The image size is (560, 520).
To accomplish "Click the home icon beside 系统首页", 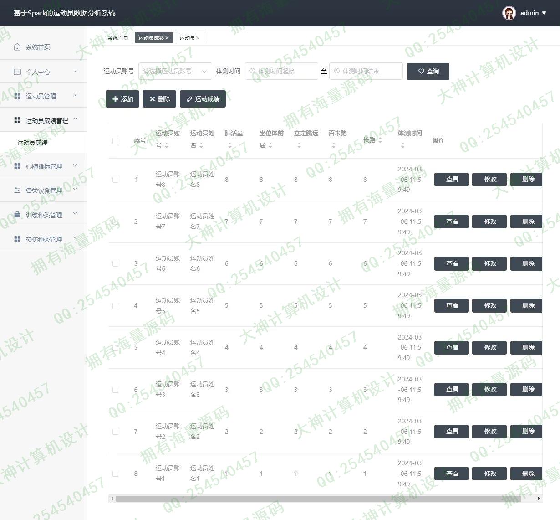I will (17, 47).
